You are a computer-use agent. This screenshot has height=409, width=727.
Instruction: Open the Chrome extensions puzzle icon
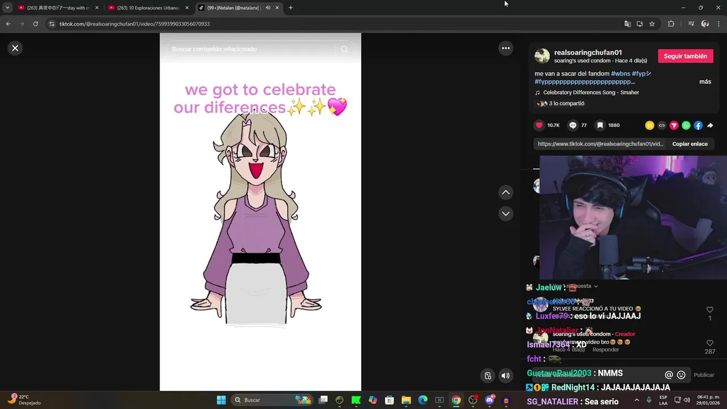671,24
